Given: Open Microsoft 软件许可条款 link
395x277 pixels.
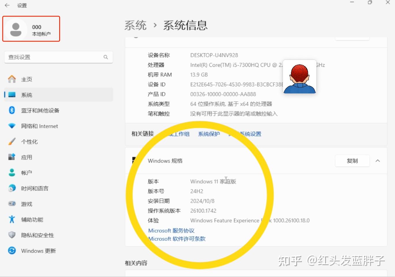Looking at the screenshot, I should coord(177,239).
